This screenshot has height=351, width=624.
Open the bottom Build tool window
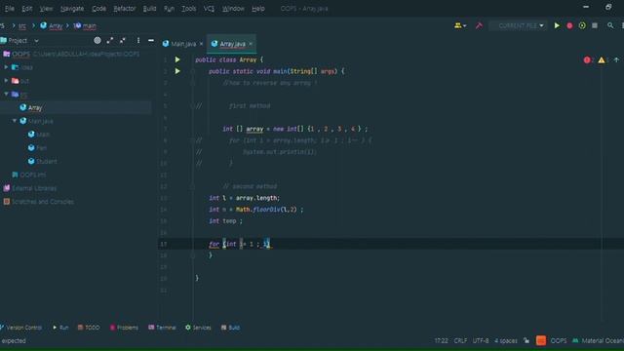(x=230, y=328)
